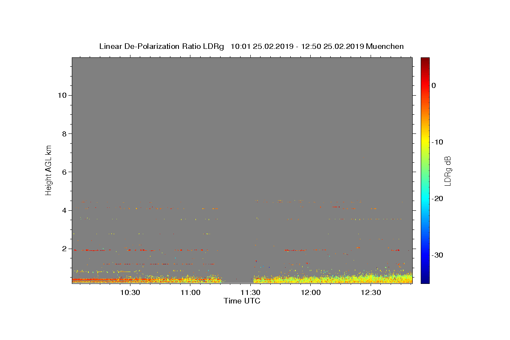Click the chart title starting "Linear De-Polarization Ratio LDRg"
The width and height of the screenshot is (510, 340).
[x=251, y=46]
